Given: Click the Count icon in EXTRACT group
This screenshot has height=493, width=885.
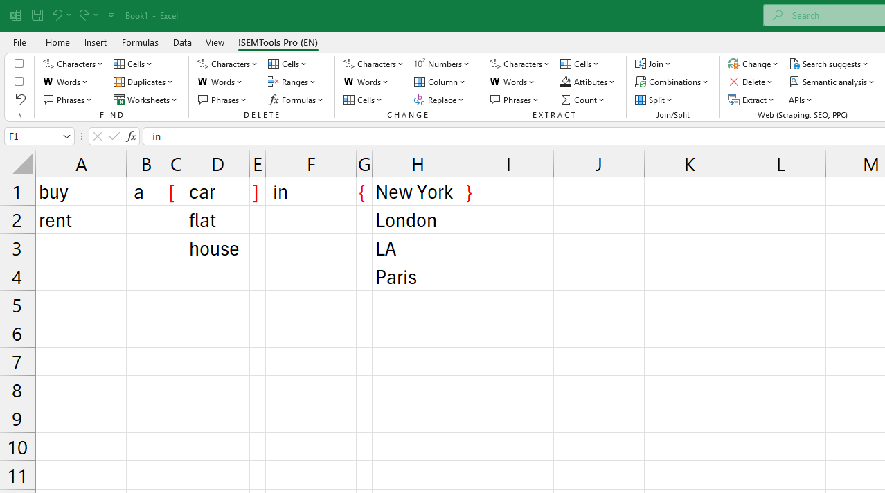Looking at the screenshot, I should (583, 99).
